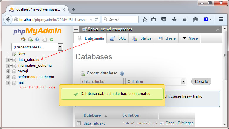Image resolution: width=229 pixels, height=129 pixels.
Task: Click the page-up icon in server bar
Action: pyautogui.click(x=218, y=29)
